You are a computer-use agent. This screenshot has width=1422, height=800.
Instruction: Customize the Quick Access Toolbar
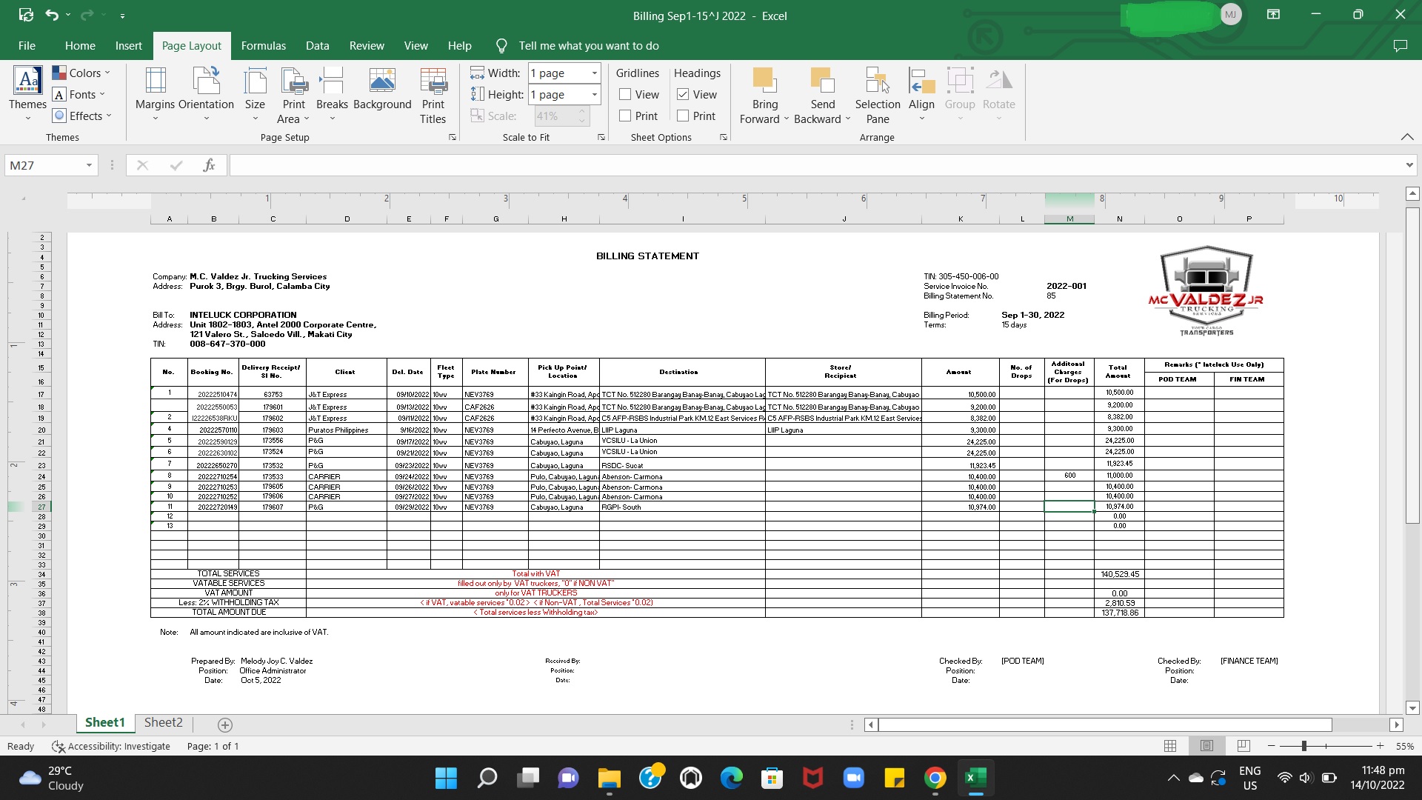(122, 15)
